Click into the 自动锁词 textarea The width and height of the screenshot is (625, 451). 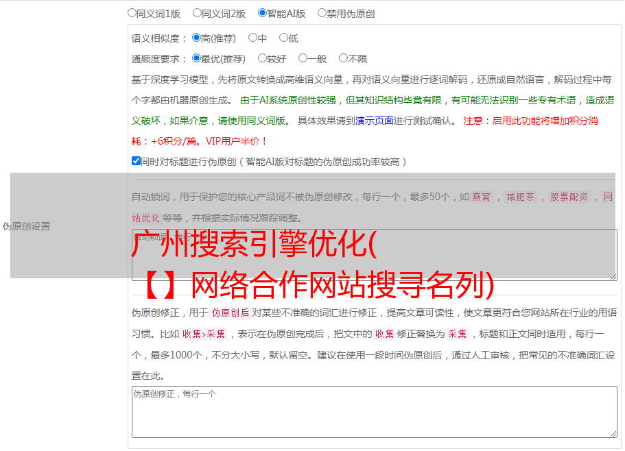click(x=375, y=255)
